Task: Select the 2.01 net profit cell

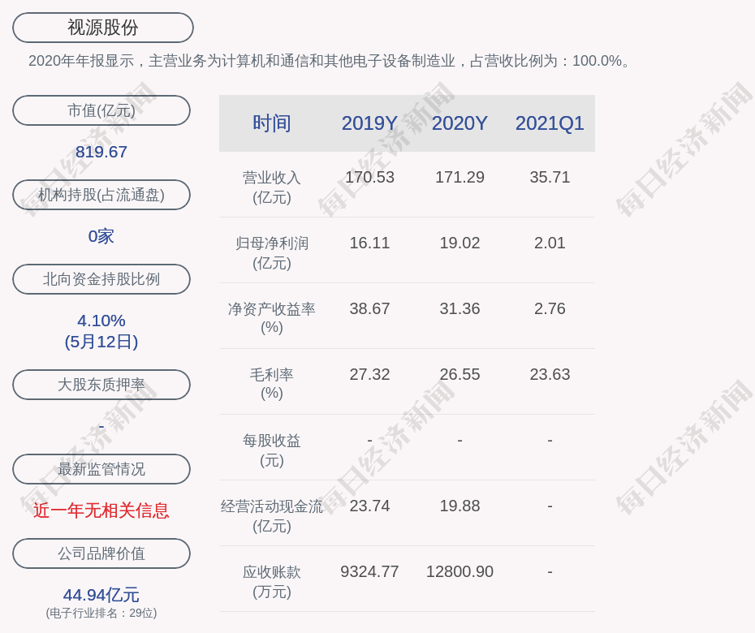Action: point(550,243)
